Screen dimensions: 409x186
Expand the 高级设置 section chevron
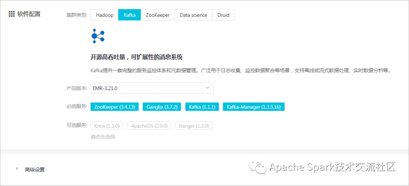pyautogui.click(x=17, y=169)
